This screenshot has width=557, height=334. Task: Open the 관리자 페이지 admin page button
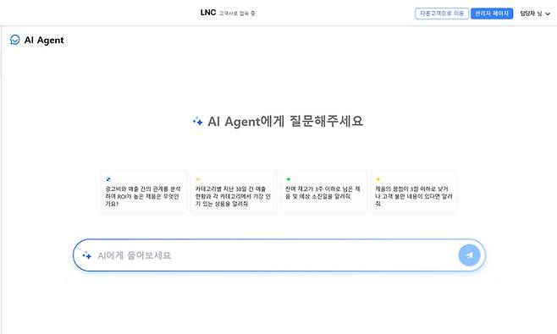point(492,14)
